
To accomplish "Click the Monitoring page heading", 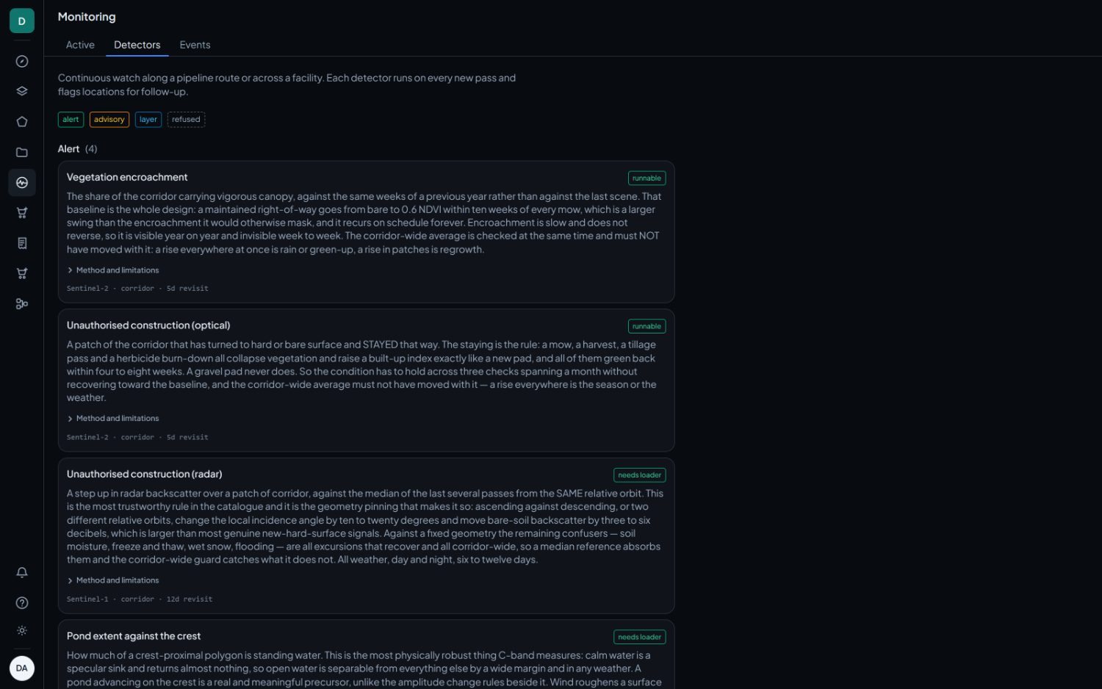I will pos(87,17).
